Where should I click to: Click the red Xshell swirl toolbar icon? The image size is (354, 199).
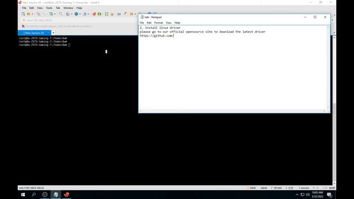(x=94, y=14)
